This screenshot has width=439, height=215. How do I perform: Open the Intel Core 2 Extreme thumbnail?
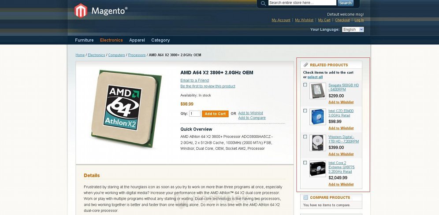pyautogui.click(x=317, y=169)
